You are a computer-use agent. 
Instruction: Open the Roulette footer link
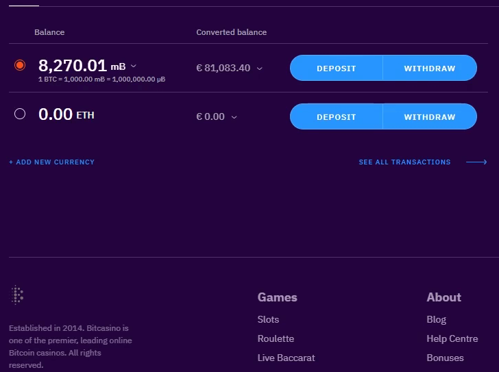point(276,338)
